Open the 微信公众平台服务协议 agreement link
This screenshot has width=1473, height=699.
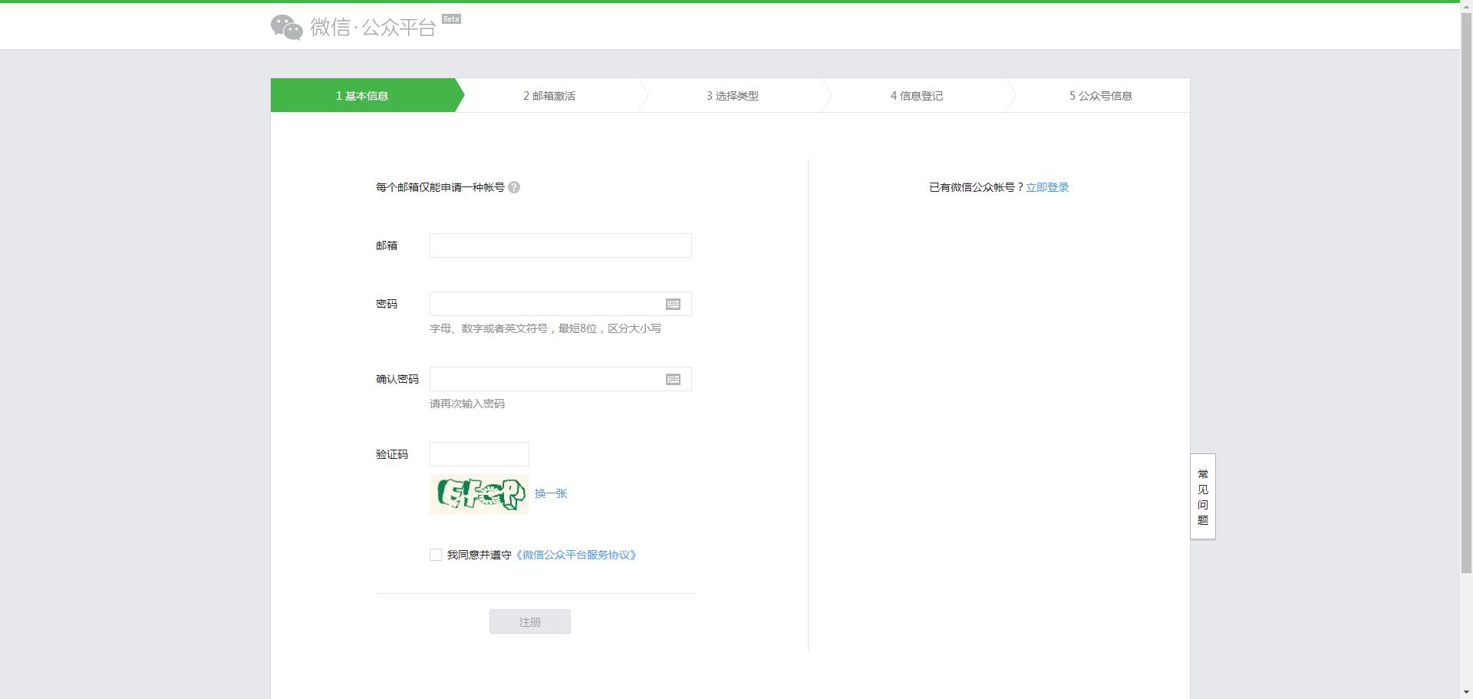click(576, 555)
